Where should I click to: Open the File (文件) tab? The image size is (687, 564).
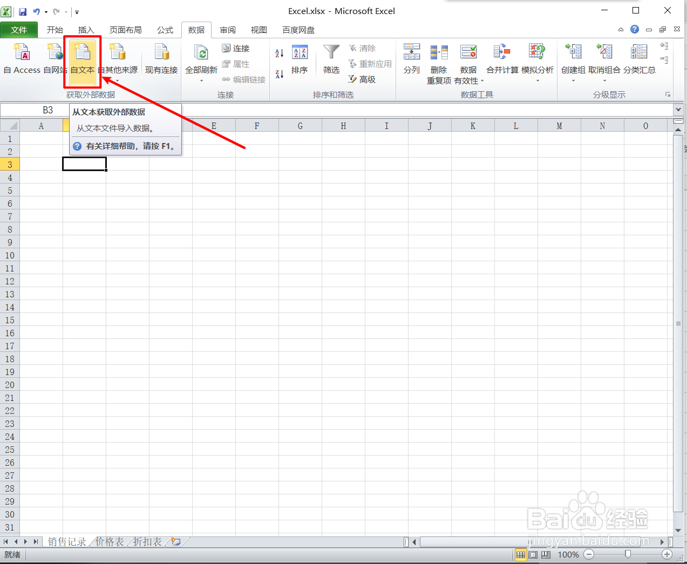pos(19,30)
